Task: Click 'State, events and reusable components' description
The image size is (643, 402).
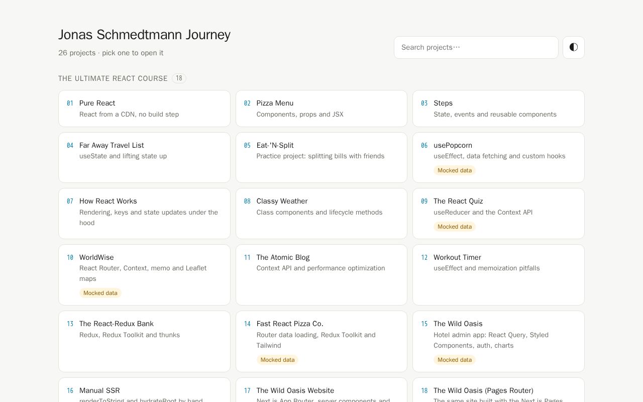Action: tap(495, 114)
